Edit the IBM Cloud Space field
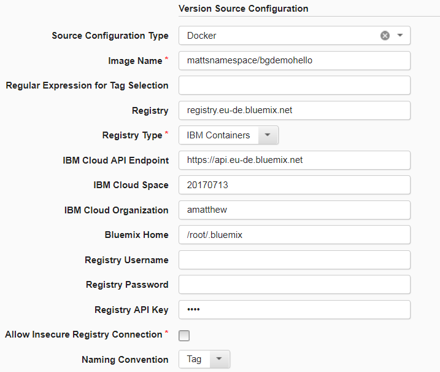Viewport: 440px width, 372px height. (x=294, y=185)
